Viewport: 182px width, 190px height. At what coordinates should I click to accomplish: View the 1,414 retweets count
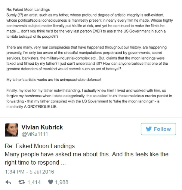click(x=34, y=182)
